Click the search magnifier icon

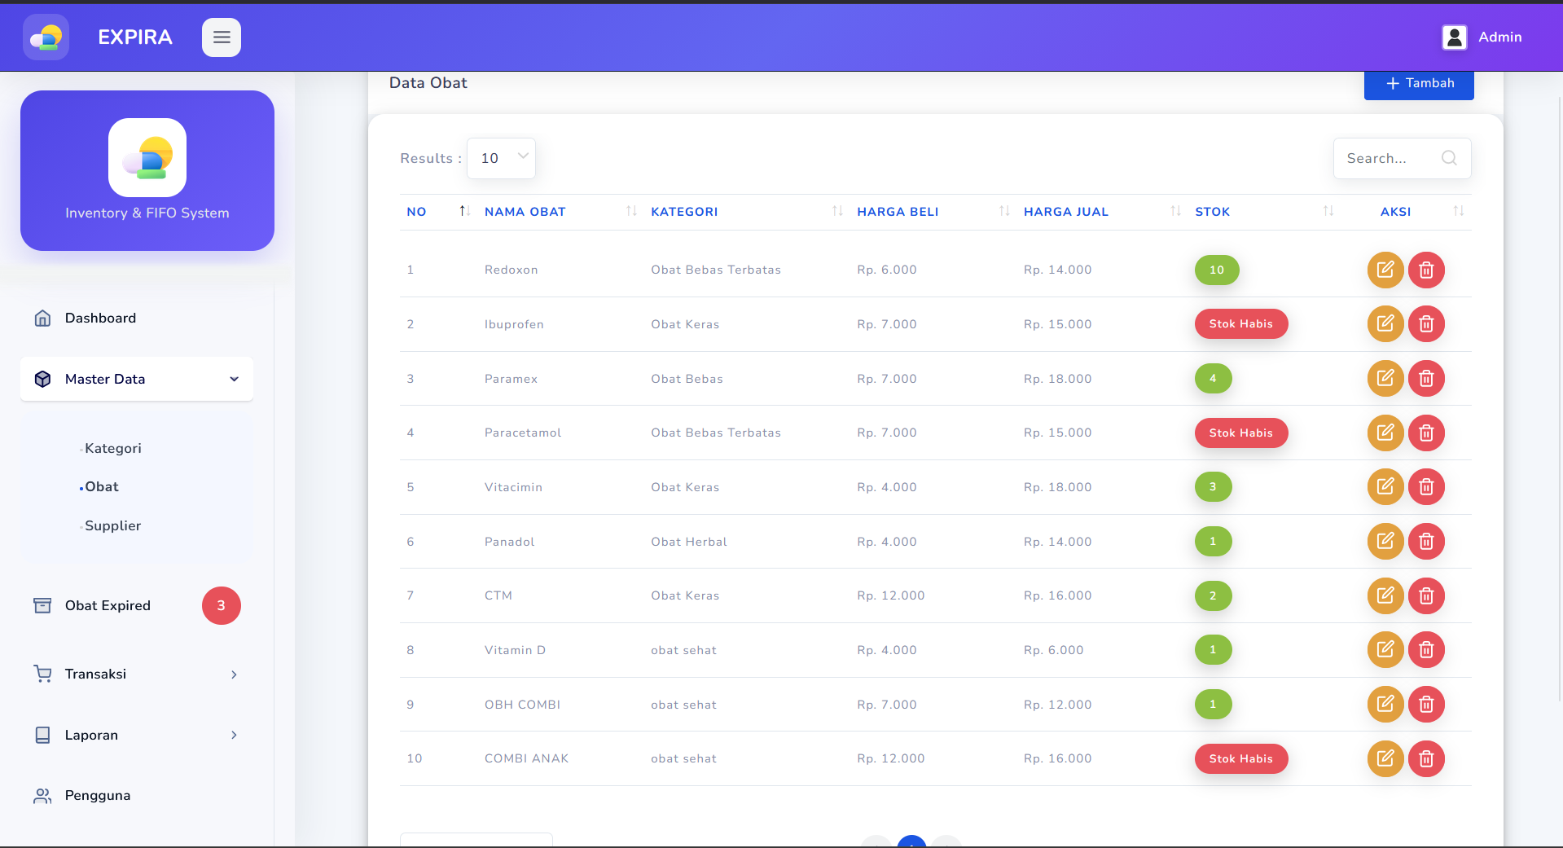coord(1449,158)
